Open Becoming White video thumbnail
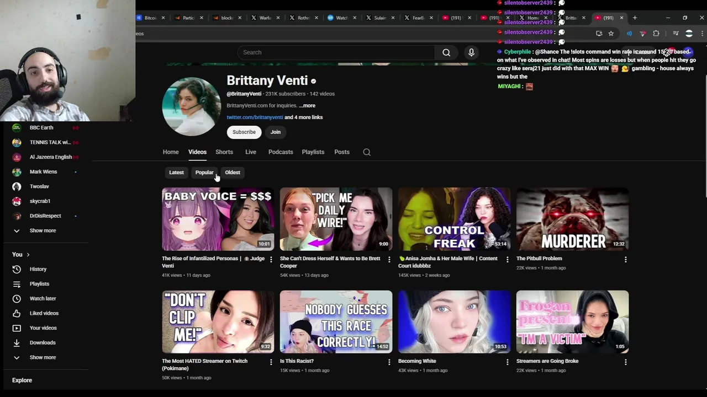Image resolution: width=707 pixels, height=397 pixels. pos(454,322)
